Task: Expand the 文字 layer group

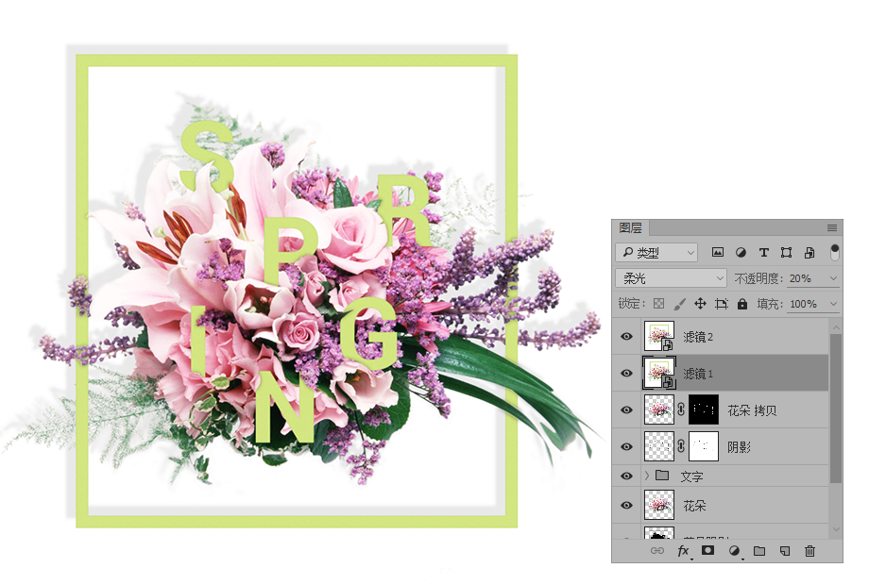Action: [x=647, y=476]
